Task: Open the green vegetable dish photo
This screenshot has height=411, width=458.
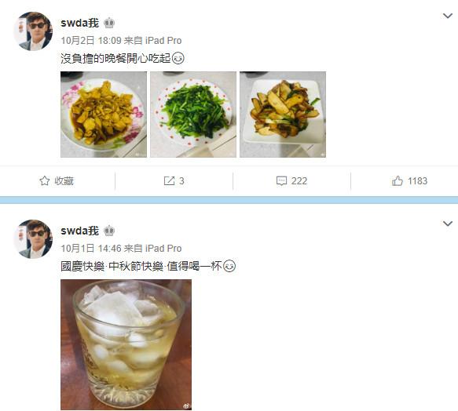Action: (x=193, y=115)
